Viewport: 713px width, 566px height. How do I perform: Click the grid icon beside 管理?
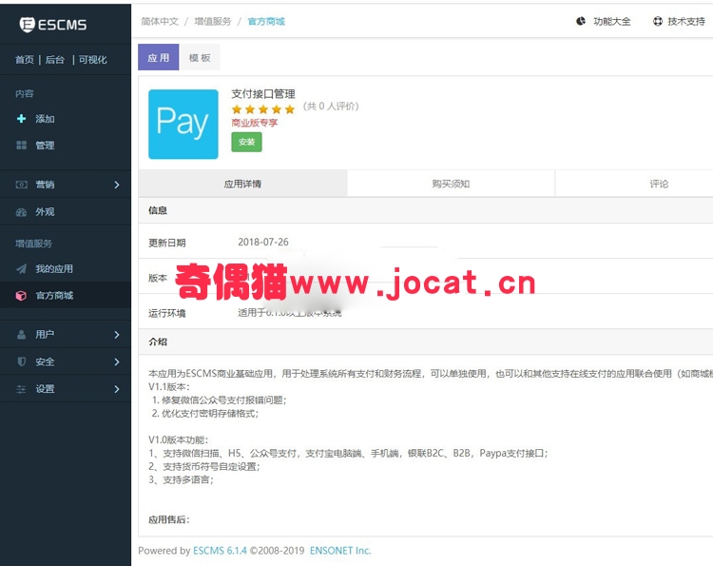tap(21, 146)
